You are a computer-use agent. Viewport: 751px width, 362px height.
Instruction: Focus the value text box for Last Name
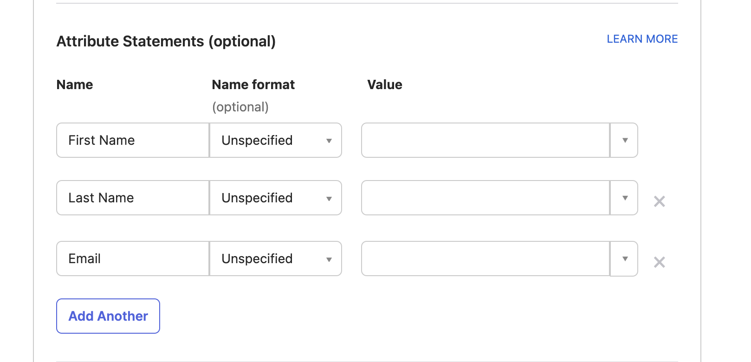[485, 198]
